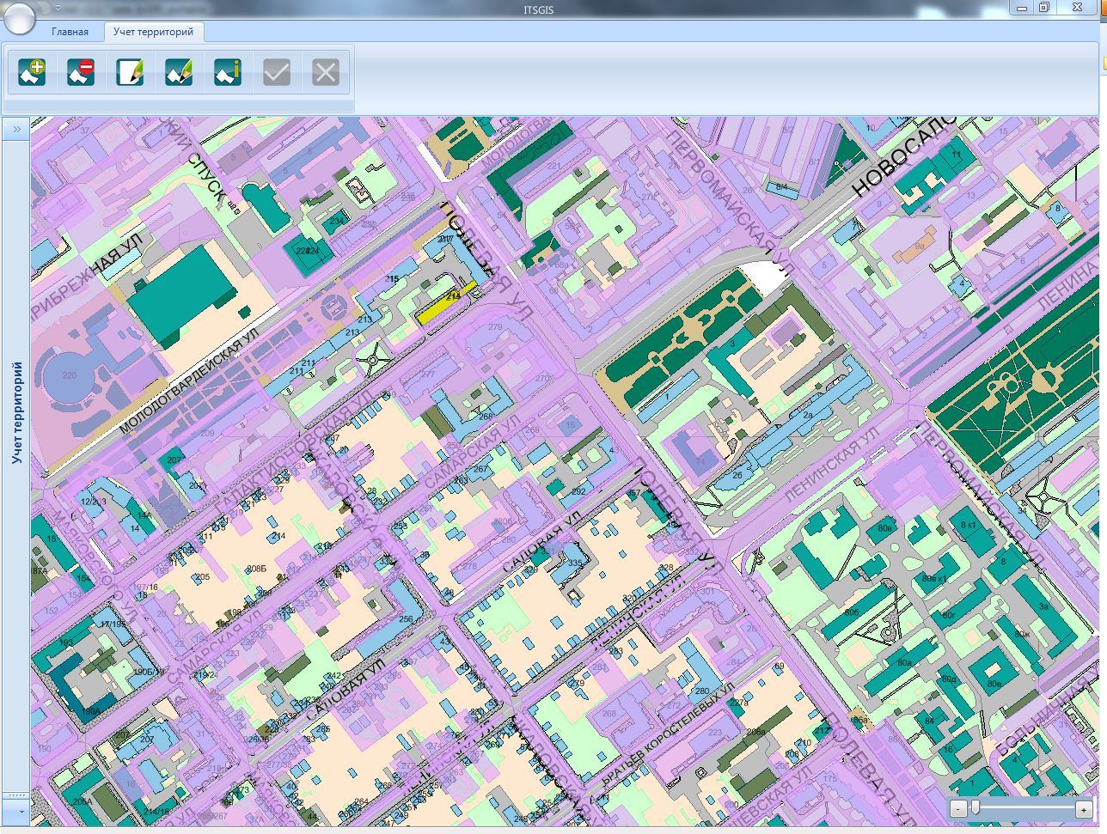Zoom in with the plus button
The image size is (1107, 834).
point(1084,809)
